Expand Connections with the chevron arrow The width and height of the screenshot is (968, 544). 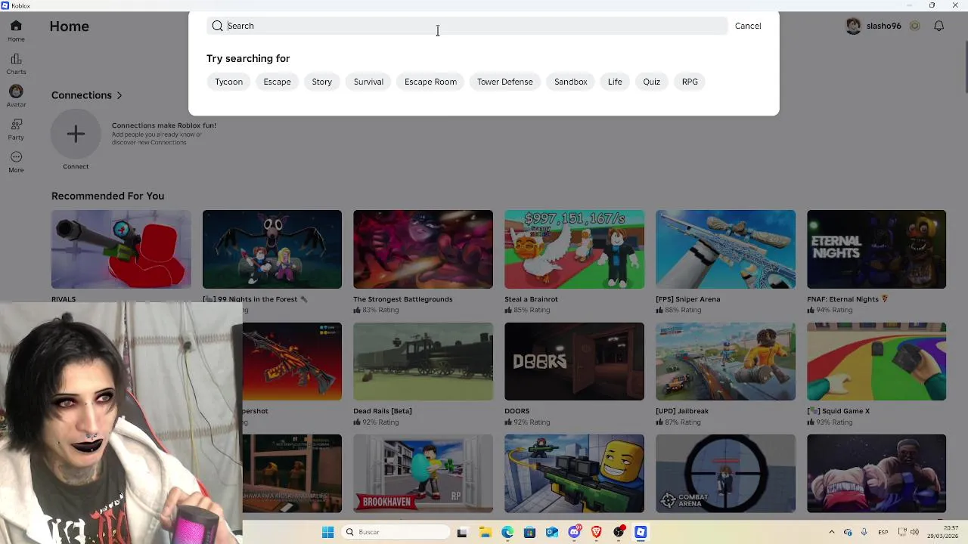point(119,95)
